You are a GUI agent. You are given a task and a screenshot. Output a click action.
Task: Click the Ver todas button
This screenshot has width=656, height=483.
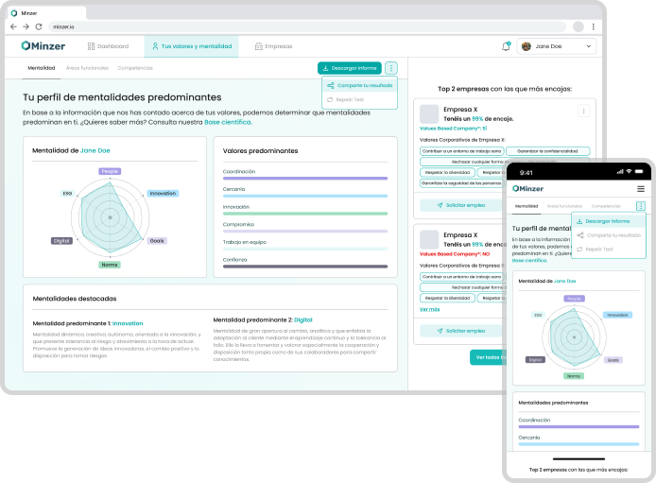489,357
